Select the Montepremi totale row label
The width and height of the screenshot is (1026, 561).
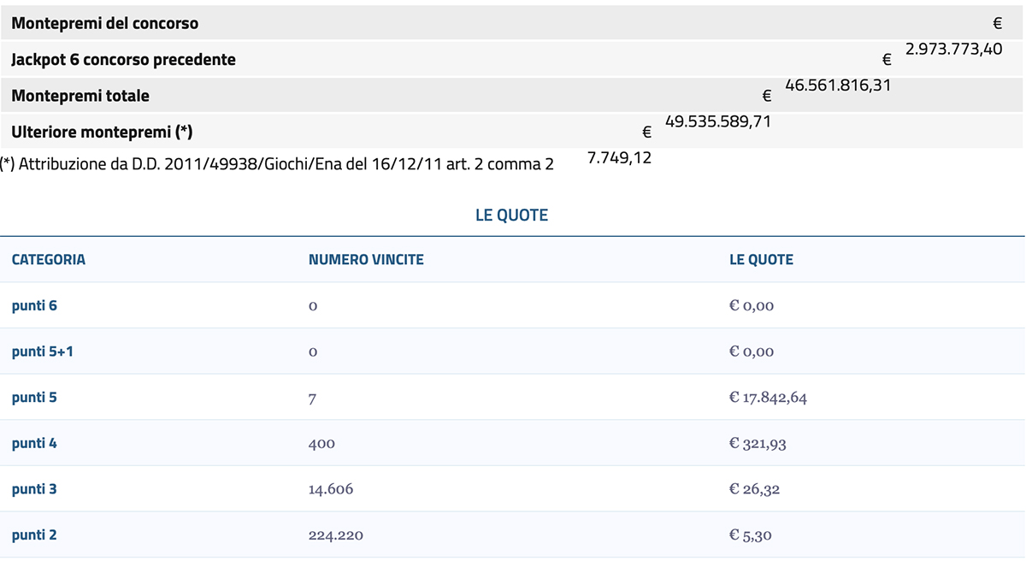[80, 96]
